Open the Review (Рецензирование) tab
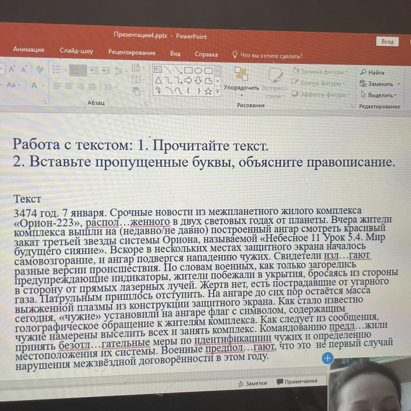This screenshot has width=411, height=411. coord(132,52)
